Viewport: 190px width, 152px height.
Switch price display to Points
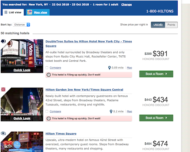171,25
